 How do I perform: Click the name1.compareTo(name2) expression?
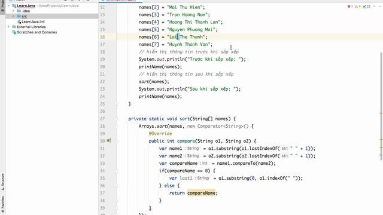click(245, 163)
